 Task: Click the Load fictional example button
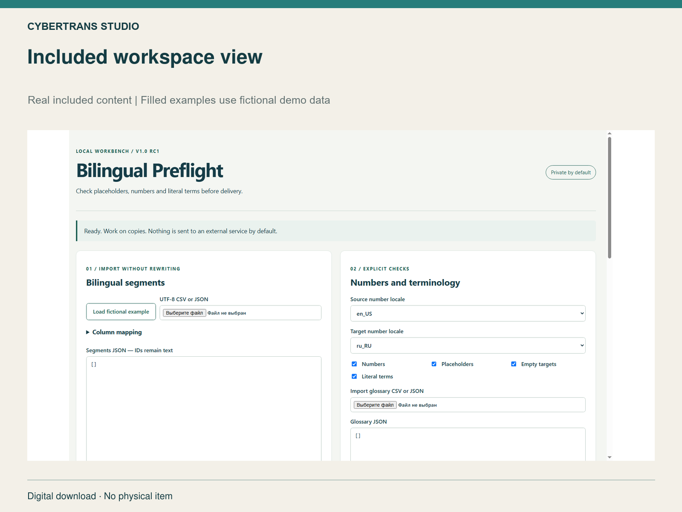pos(121,312)
